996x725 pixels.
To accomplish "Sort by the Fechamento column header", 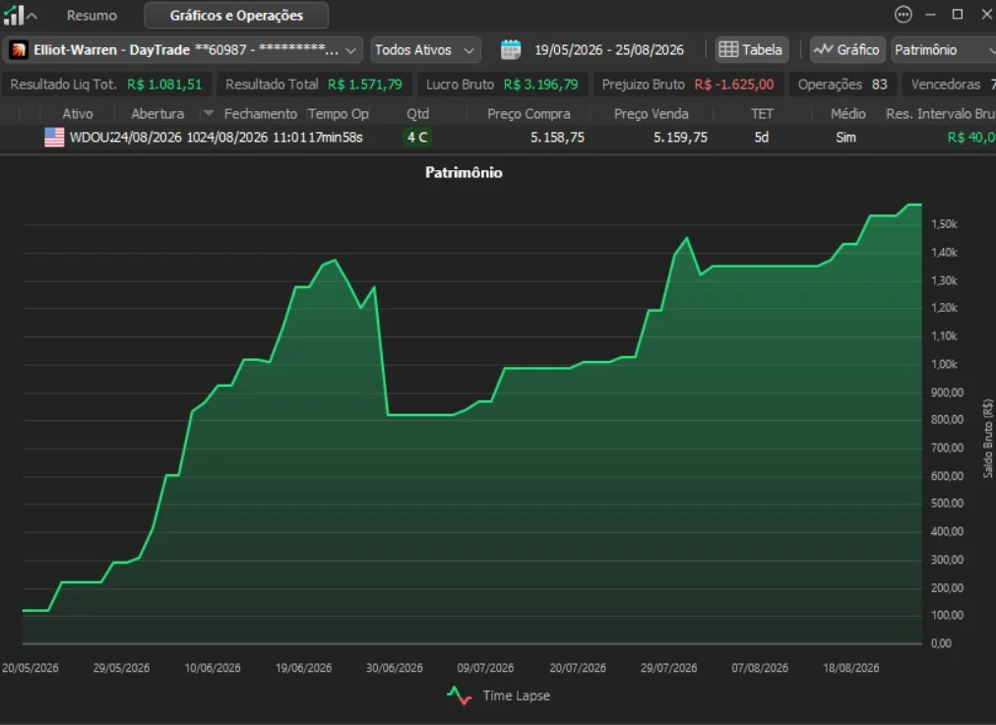I will (x=261, y=114).
